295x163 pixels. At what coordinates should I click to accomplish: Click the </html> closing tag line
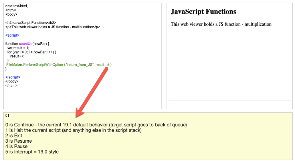[11, 86]
